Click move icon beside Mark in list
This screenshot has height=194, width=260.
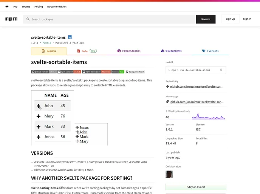(x=77, y=136)
